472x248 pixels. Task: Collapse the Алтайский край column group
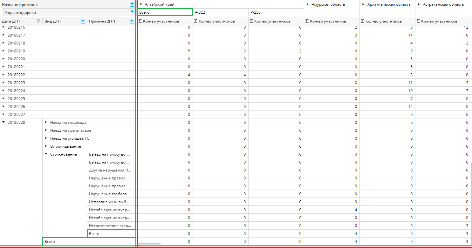point(141,4)
